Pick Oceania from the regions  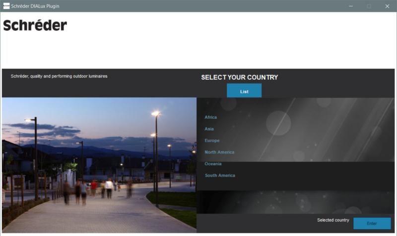pos(213,164)
